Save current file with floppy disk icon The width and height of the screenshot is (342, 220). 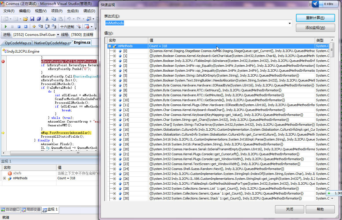tap(32, 19)
